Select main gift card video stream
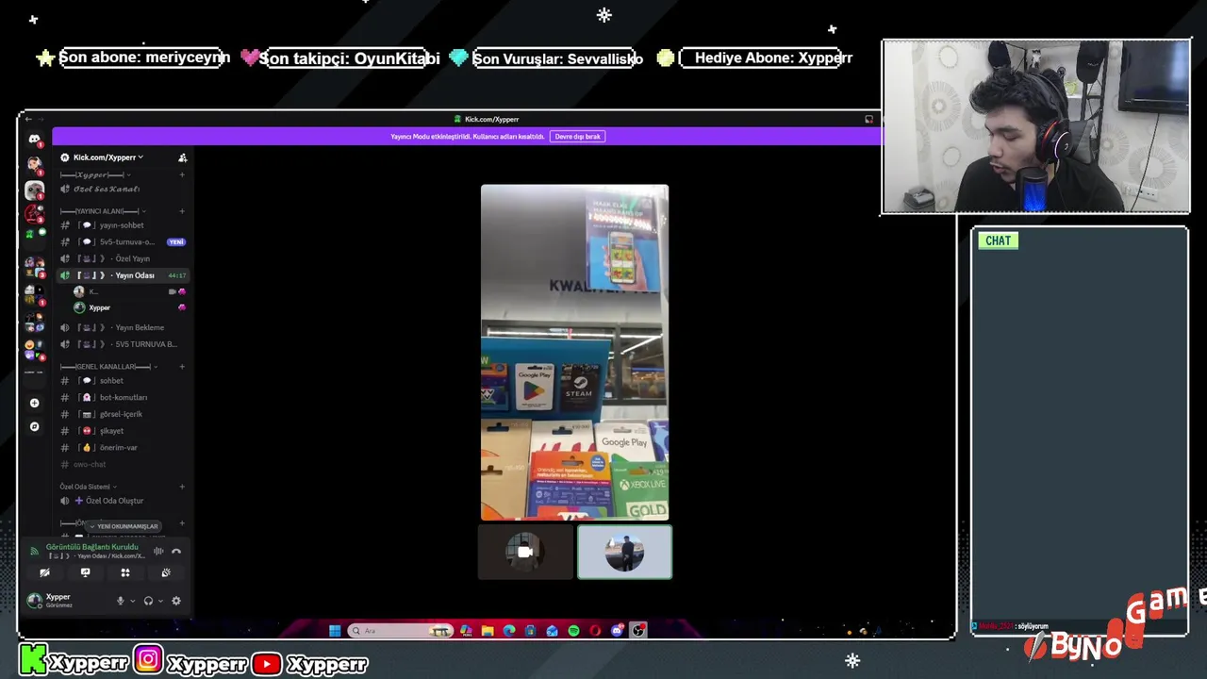Image resolution: width=1207 pixels, height=679 pixels. (575, 353)
